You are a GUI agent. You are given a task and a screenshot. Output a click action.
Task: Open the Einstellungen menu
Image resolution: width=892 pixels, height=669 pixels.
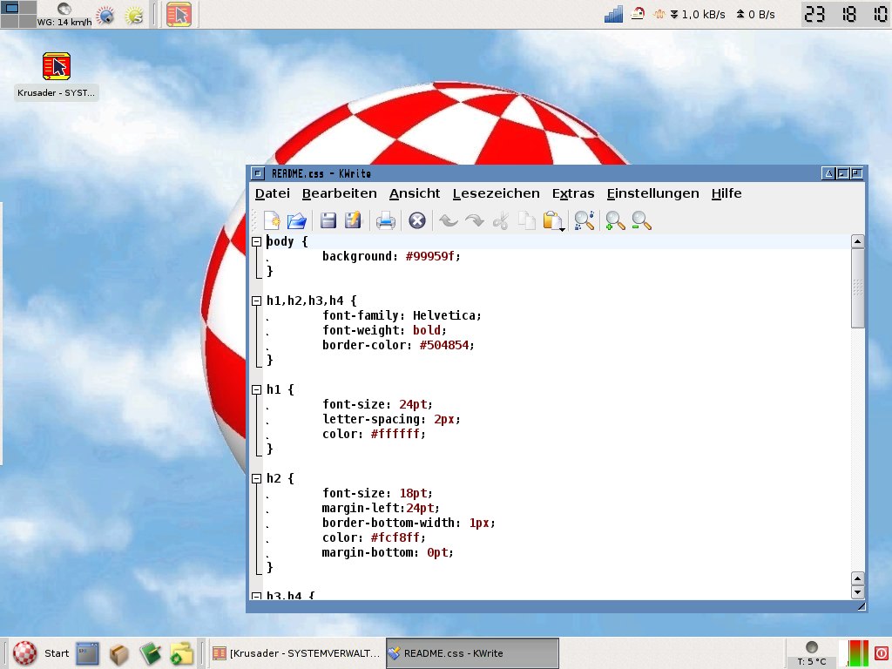tap(652, 193)
